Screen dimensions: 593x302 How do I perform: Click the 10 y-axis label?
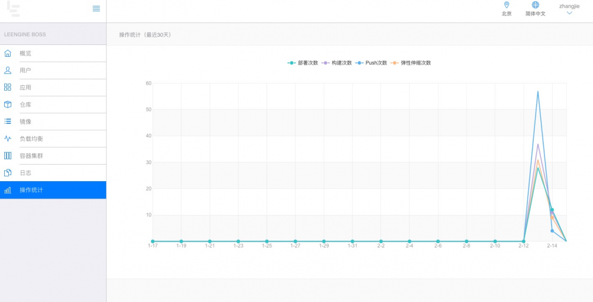pyautogui.click(x=148, y=215)
